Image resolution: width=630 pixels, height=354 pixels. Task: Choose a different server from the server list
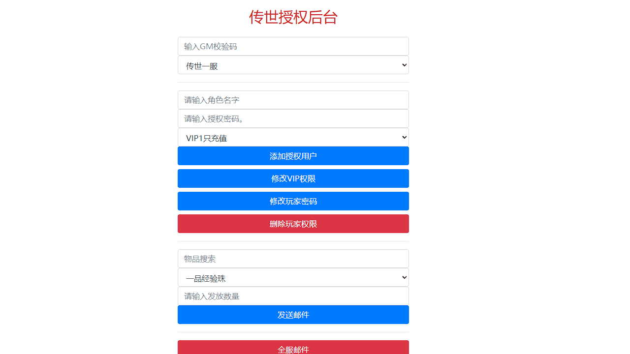[x=293, y=64]
